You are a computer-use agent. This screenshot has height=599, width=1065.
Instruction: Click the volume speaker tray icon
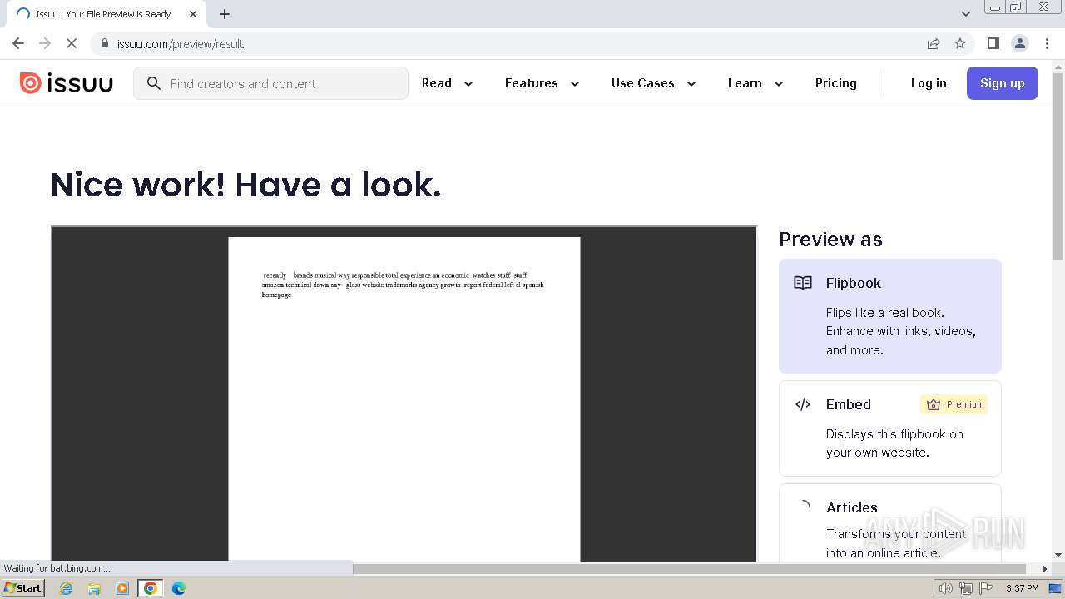point(945,588)
